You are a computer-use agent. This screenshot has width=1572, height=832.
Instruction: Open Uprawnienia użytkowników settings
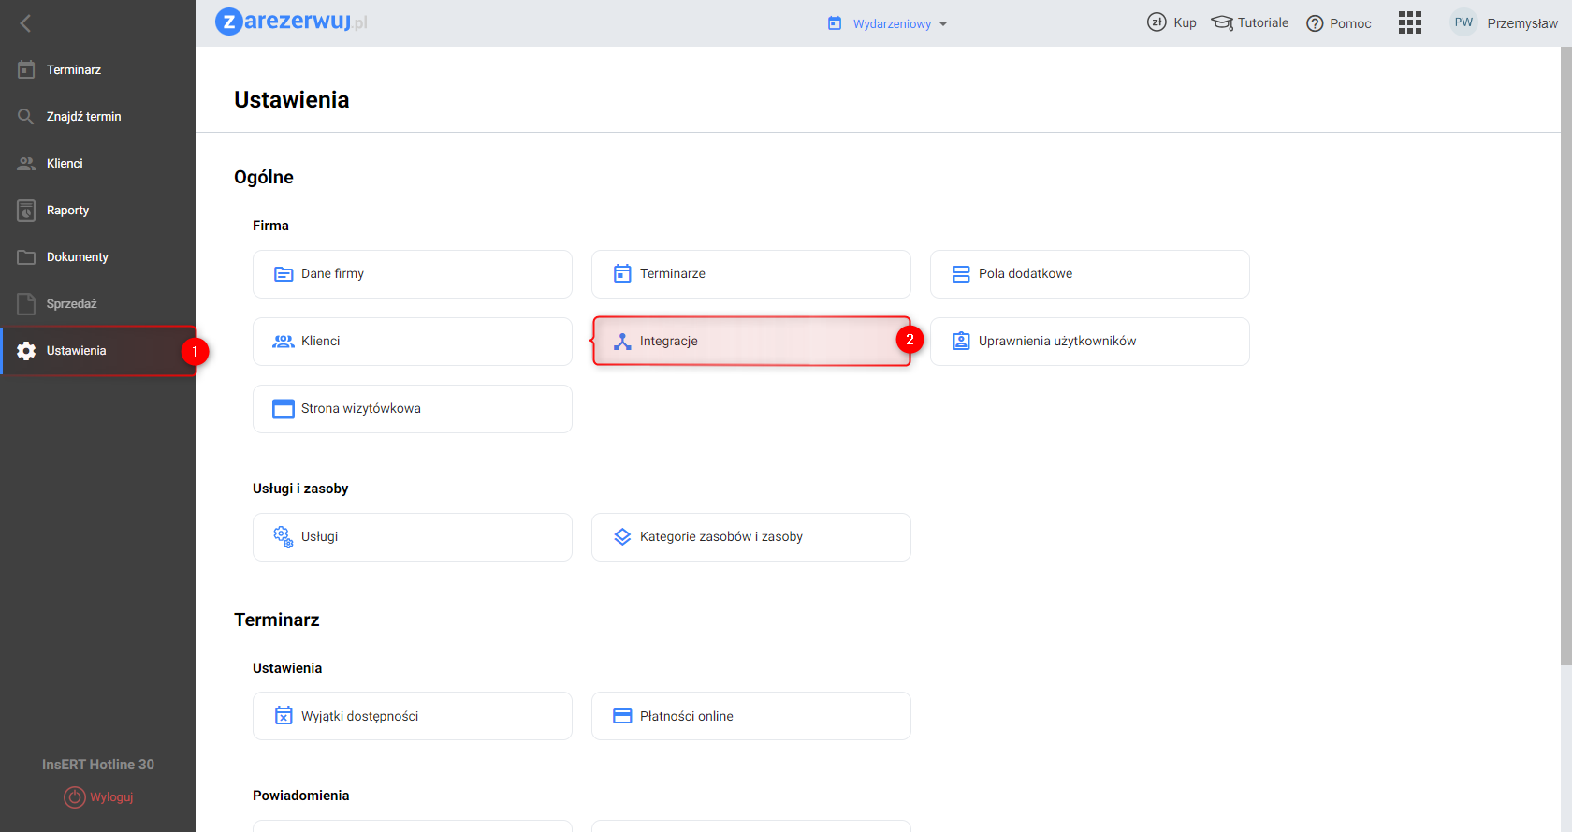(1089, 342)
